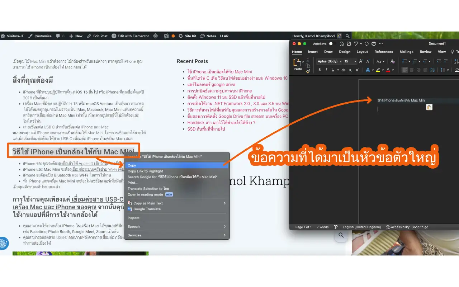
Task: Select the Format Painter brush icon
Action: [308, 71]
